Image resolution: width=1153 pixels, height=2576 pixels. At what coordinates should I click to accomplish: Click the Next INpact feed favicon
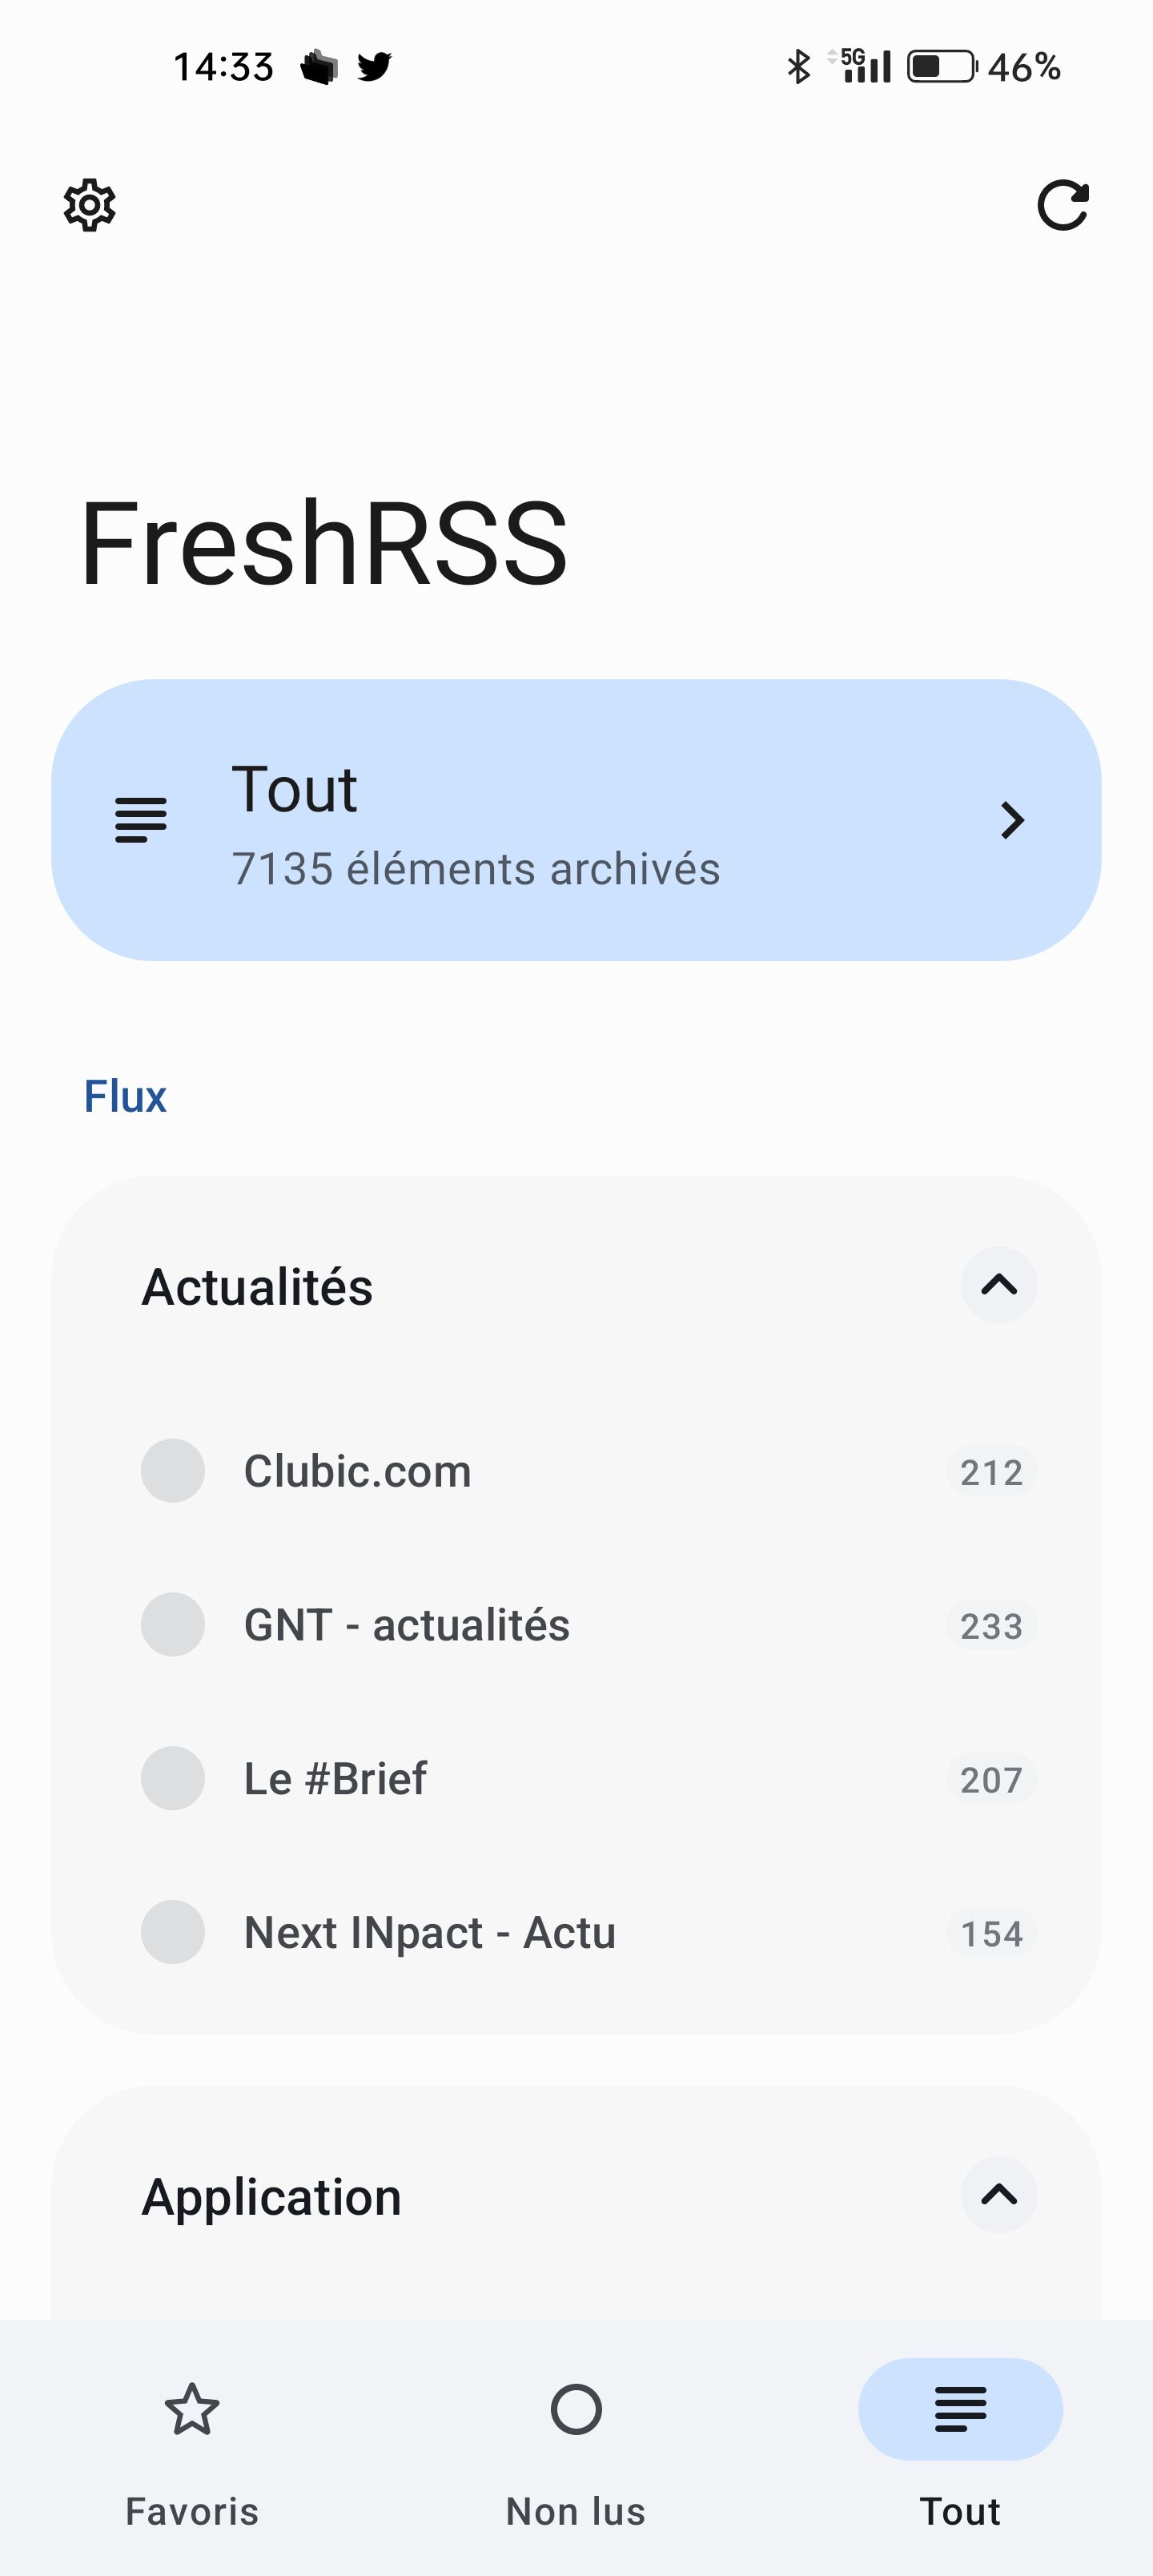coord(173,1933)
